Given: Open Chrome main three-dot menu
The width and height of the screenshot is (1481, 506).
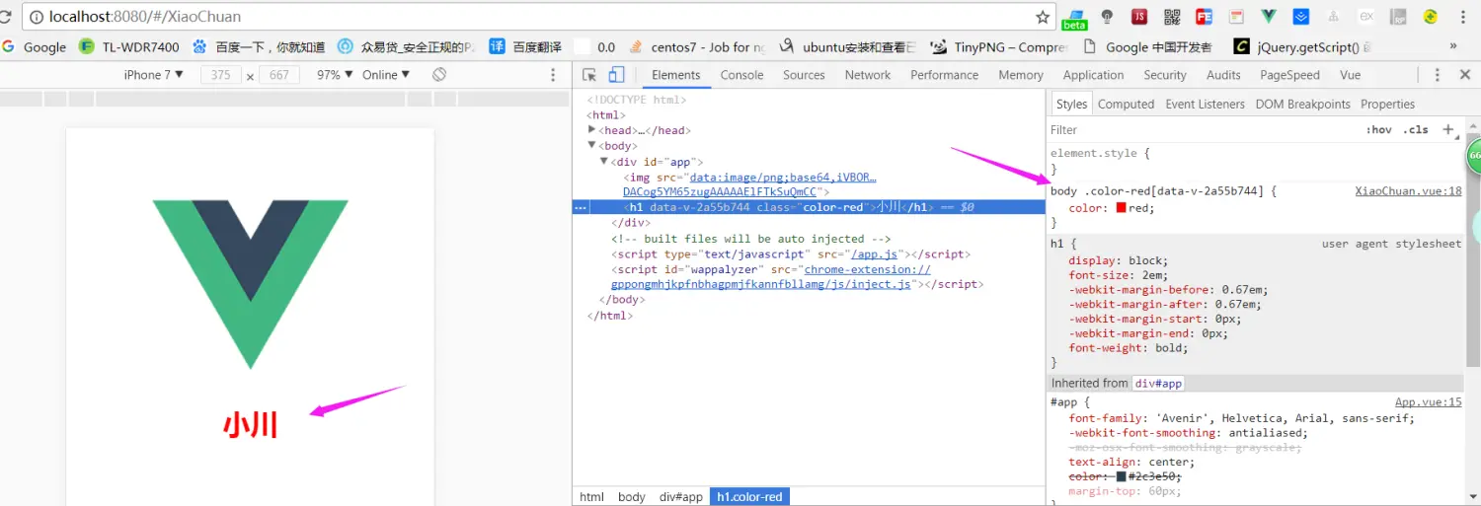Looking at the screenshot, I should point(1463,17).
